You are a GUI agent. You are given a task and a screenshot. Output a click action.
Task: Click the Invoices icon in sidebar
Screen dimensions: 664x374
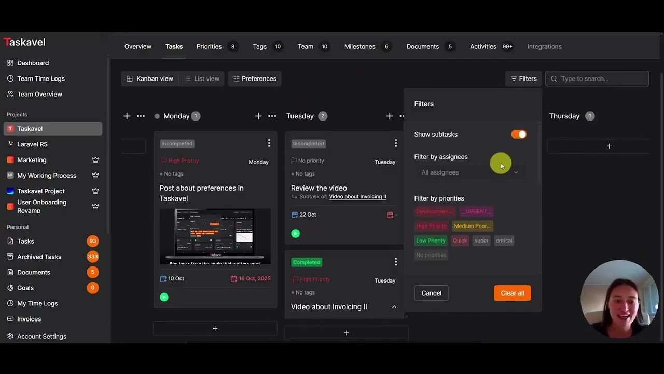(x=10, y=319)
